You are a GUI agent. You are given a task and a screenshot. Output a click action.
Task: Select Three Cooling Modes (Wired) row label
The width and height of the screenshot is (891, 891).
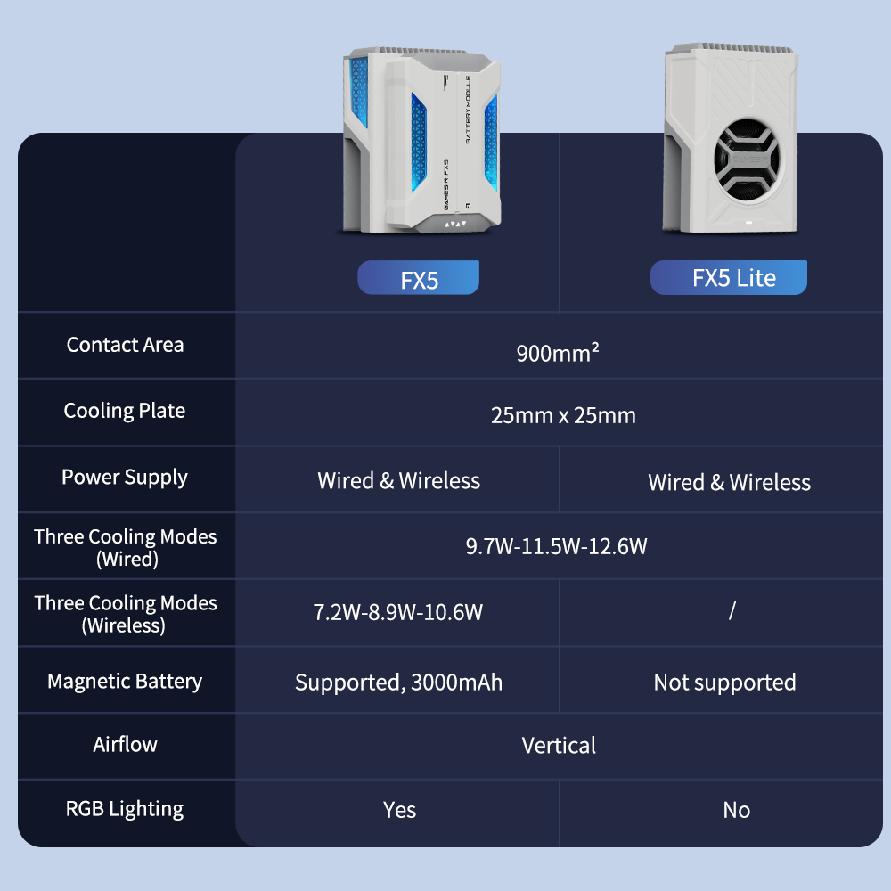point(126,547)
